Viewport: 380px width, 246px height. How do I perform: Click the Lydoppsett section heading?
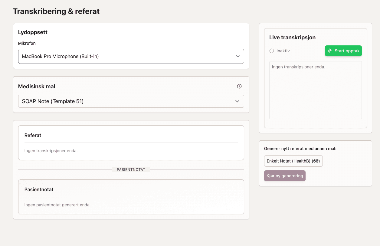[x=33, y=32]
